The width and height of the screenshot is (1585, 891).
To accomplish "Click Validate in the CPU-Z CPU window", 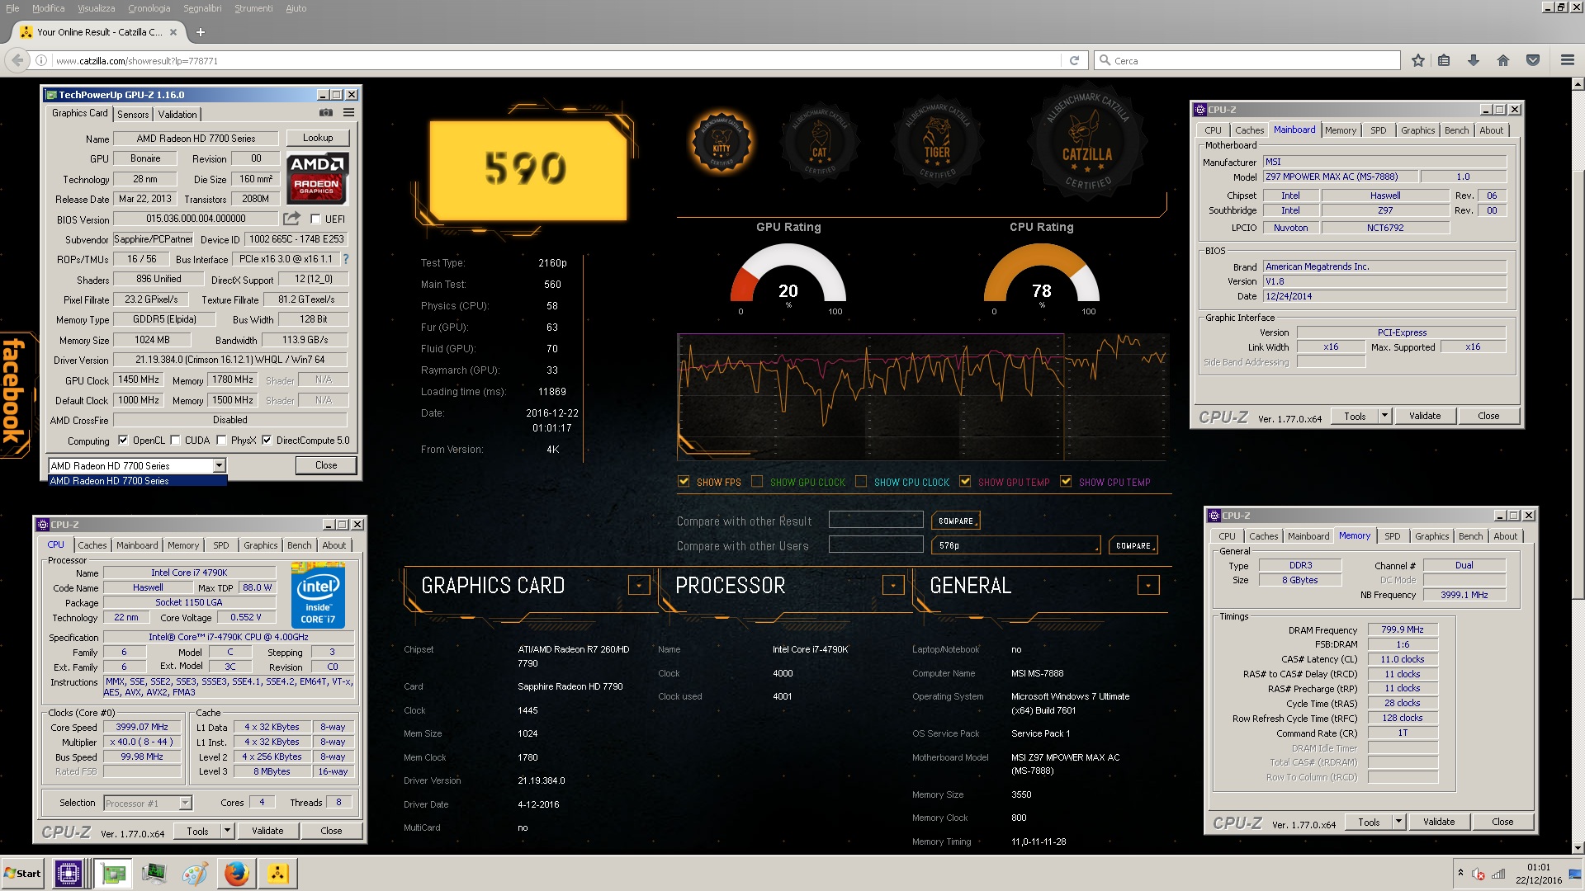I will pyautogui.click(x=267, y=831).
